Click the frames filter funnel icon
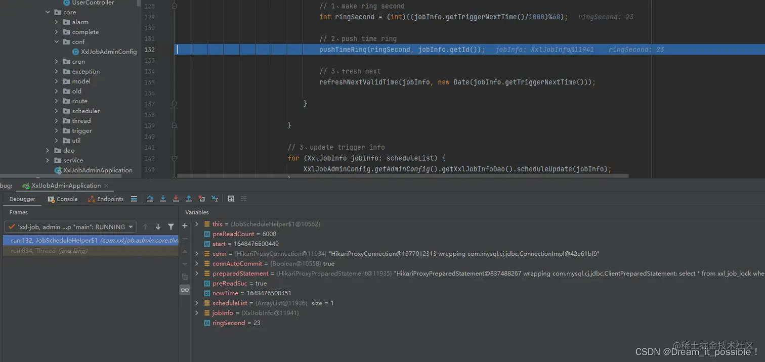This screenshot has height=362, width=765. tap(171, 227)
